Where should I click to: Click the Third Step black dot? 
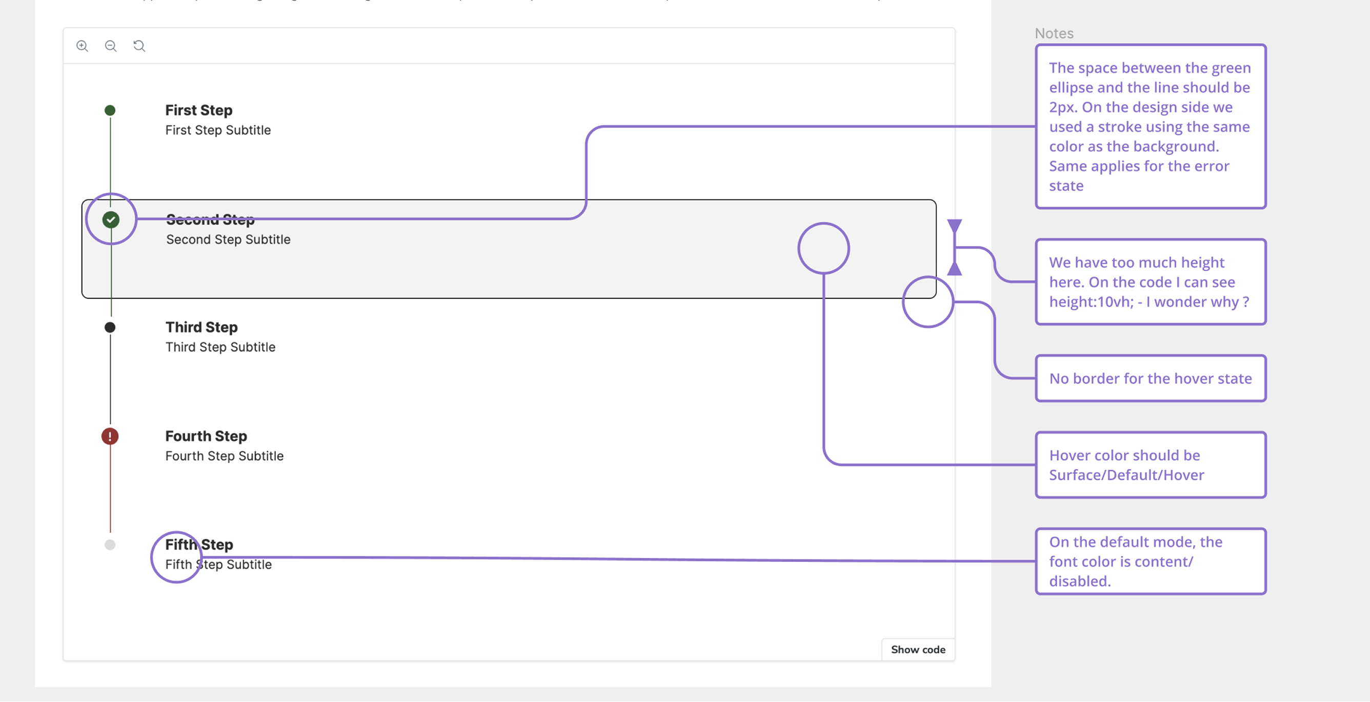(x=110, y=328)
